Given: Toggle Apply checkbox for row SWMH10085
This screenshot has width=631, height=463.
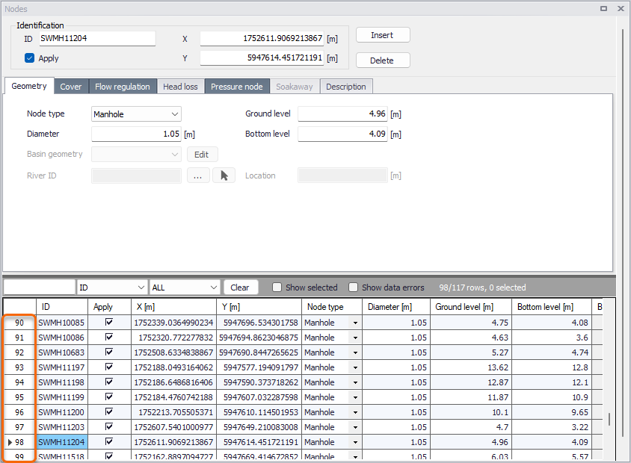Looking at the screenshot, I should [108, 322].
